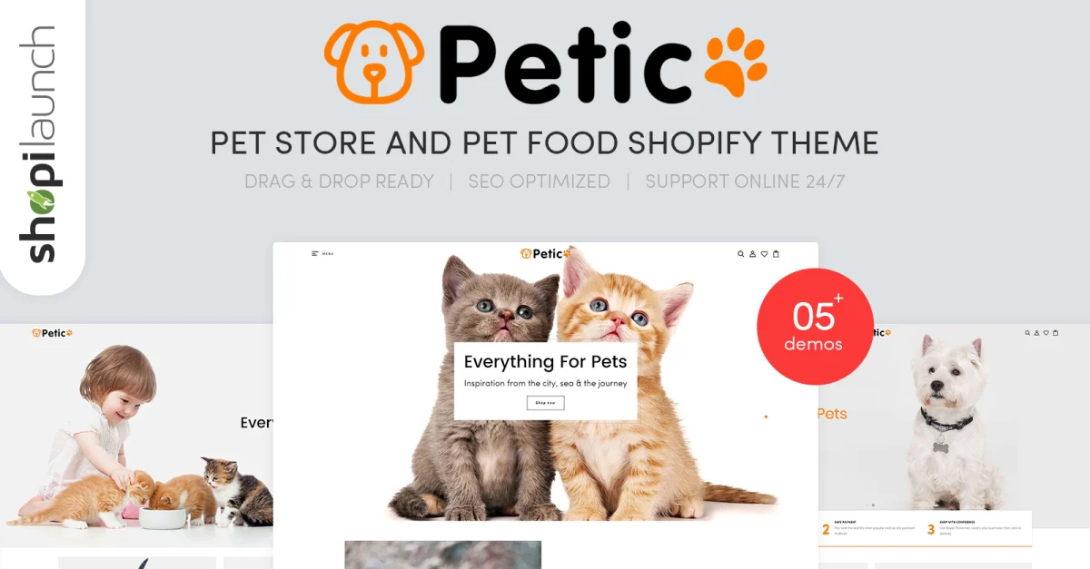Click the 'Everything For Pets' headline
This screenshot has width=1090, height=569.
545,361
